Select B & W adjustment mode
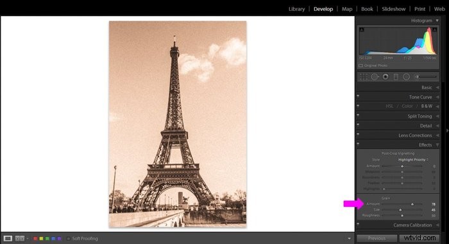Image resolution: width=449 pixels, height=244 pixels. 427,106
